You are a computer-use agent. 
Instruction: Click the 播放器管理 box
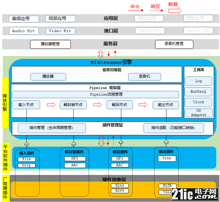tap(50, 44)
